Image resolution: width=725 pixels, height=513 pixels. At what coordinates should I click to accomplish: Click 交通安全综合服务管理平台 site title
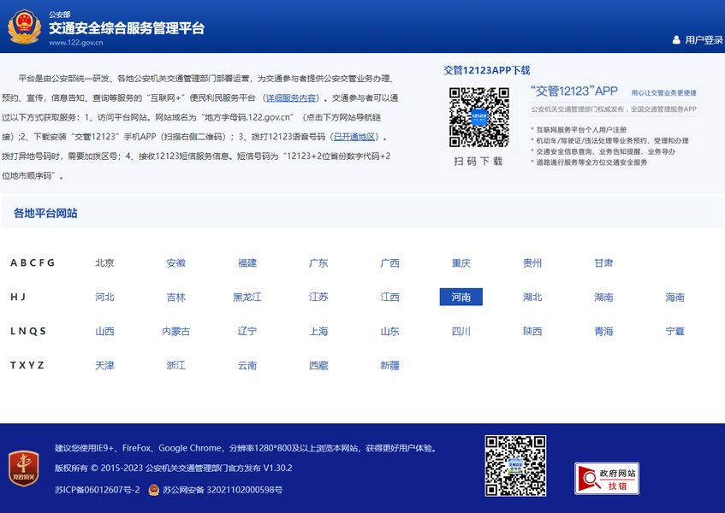coord(126,28)
